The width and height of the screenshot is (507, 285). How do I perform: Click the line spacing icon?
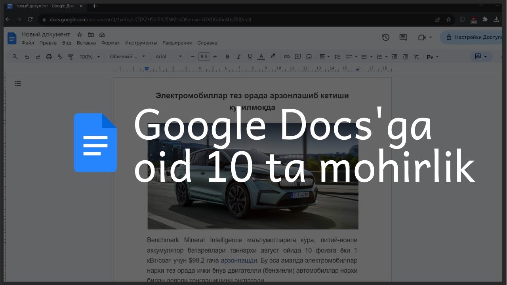pyautogui.click(x=337, y=57)
